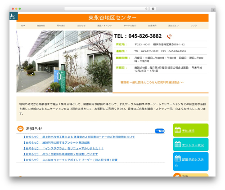Click the 休館日 closed days row text
This screenshot has width=225, height=190.
click(x=168, y=69)
